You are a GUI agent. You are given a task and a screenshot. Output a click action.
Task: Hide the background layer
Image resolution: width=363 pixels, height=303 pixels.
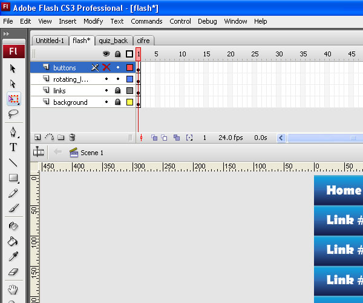pyautogui.click(x=106, y=102)
